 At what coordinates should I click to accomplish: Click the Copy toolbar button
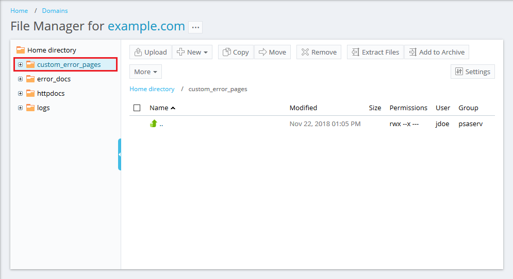pos(236,52)
